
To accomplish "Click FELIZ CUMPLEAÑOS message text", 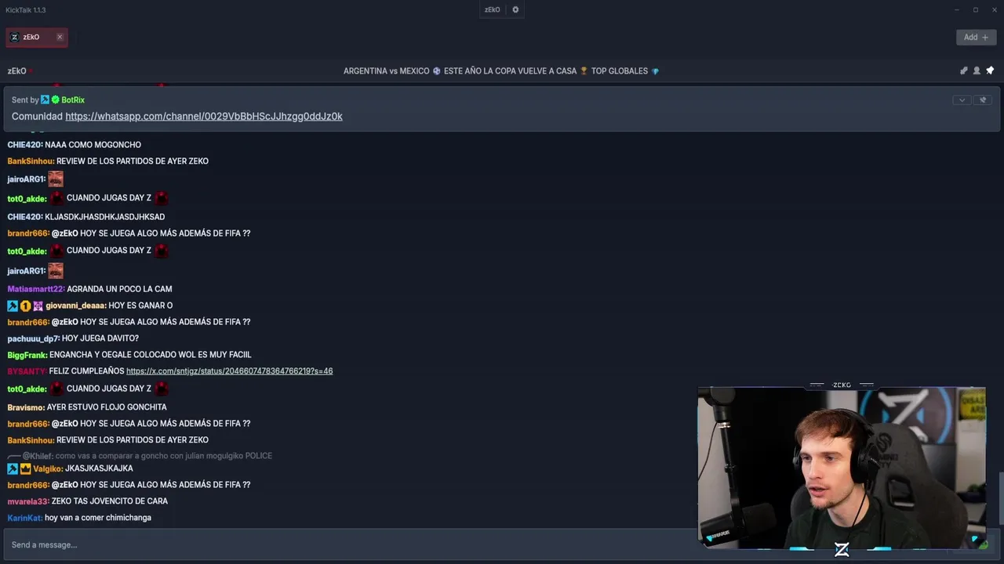I will point(86,371).
